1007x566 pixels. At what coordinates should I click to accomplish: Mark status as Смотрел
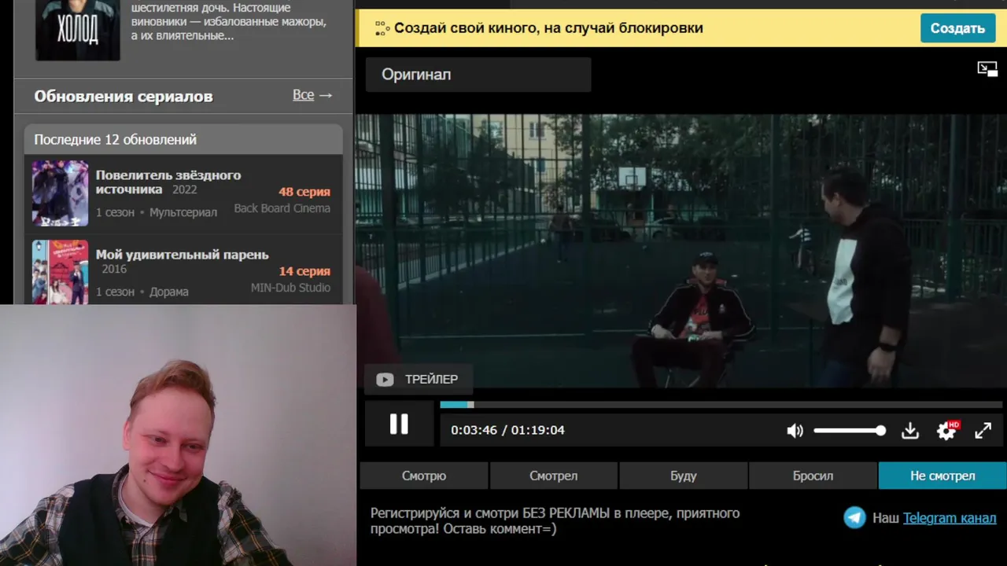coord(554,476)
